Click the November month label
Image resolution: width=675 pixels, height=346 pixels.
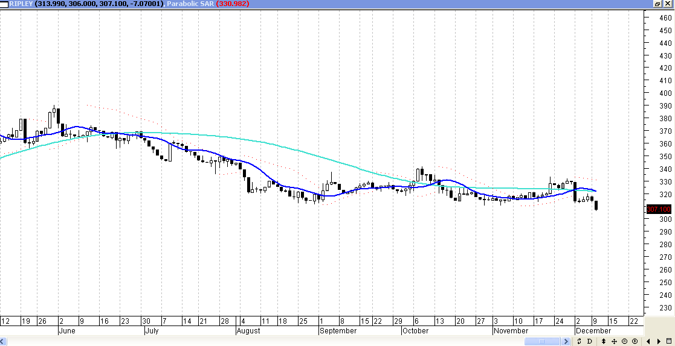coord(511,331)
